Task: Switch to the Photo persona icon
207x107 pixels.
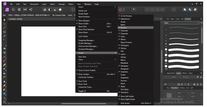Action: (7, 10)
